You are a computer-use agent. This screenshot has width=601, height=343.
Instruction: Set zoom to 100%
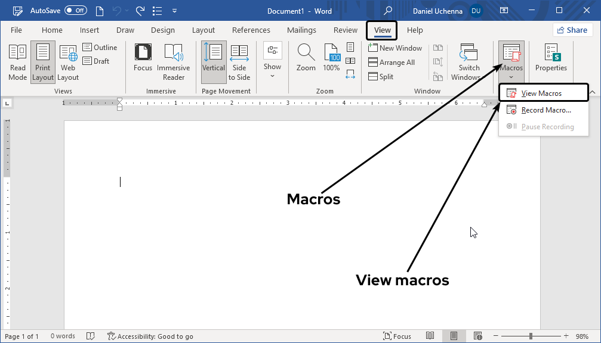click(331, 60)
